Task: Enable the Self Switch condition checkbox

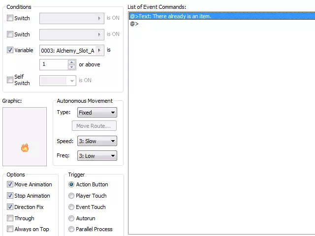Action: tap(10, 80)
